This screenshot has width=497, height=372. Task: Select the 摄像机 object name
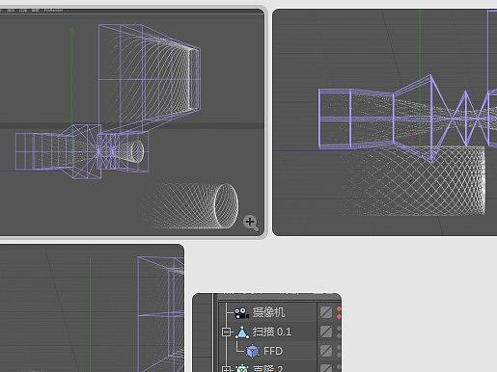268,312
